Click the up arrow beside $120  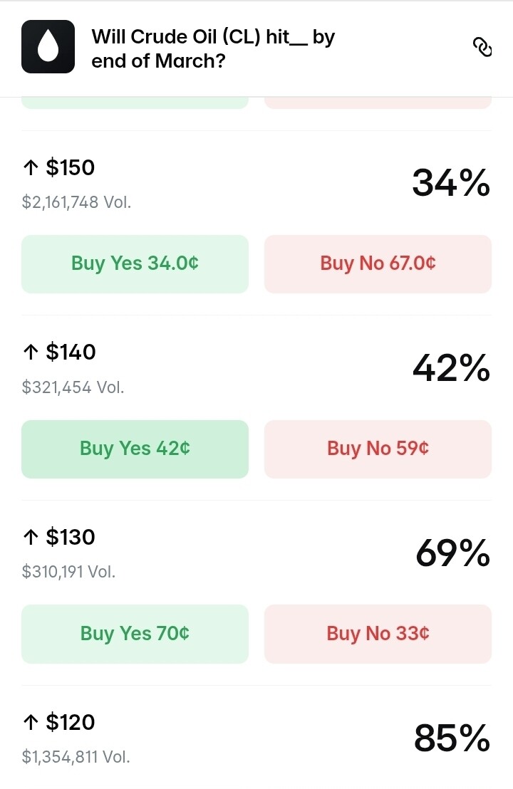30,723
